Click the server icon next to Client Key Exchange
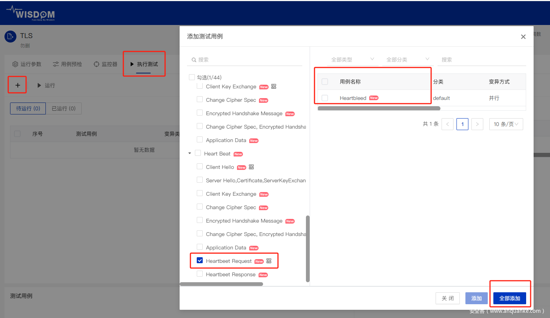The width and height of the screenshot is (550, 318). point(274,86)
